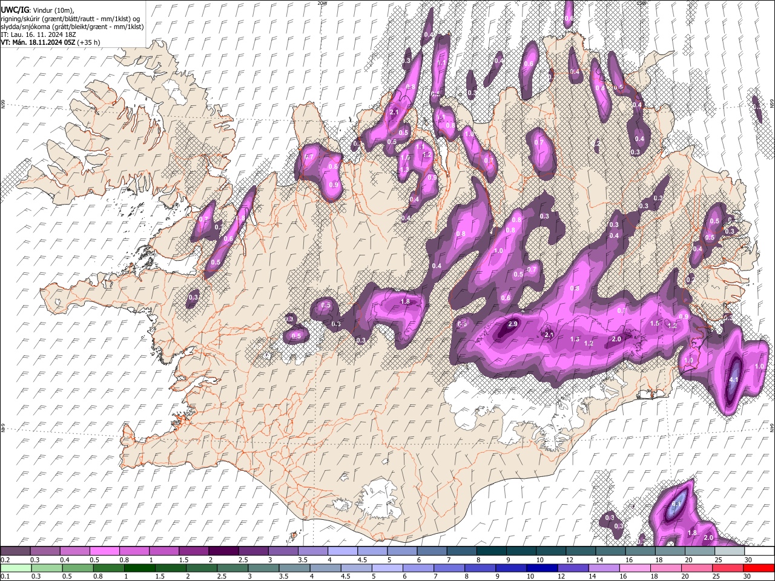
Task: Click the 'UWC/IG' title in the header box
Action: [x=15, y=10]
